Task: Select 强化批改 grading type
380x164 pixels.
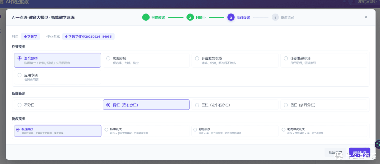Action: pyautogui.click(x=235, y=131)
